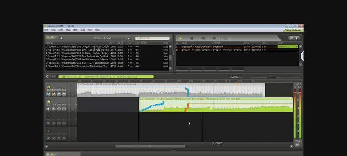Open the green Beatmix transition dropdown on row 1

tap(288, 46)
